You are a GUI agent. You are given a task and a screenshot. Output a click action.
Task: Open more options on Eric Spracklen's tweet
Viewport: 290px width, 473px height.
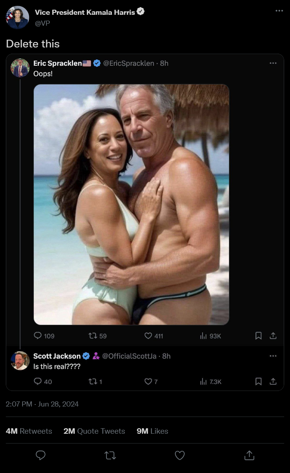point(273,63)
